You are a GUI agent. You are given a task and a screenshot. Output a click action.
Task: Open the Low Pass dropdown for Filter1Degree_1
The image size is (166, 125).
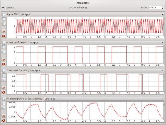pyautogui.click(x=104, y=99)
